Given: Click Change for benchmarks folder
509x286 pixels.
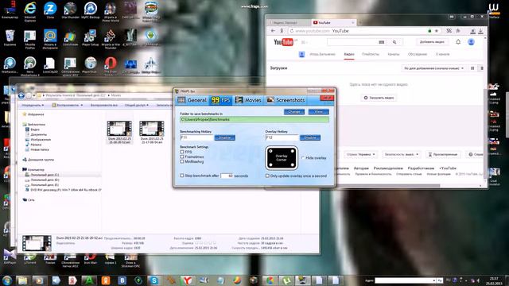Looking at the screenshot, I should tap(294, 111).
